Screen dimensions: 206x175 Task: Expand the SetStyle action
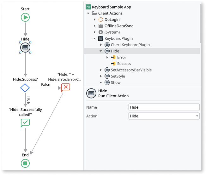coord(101,76)
